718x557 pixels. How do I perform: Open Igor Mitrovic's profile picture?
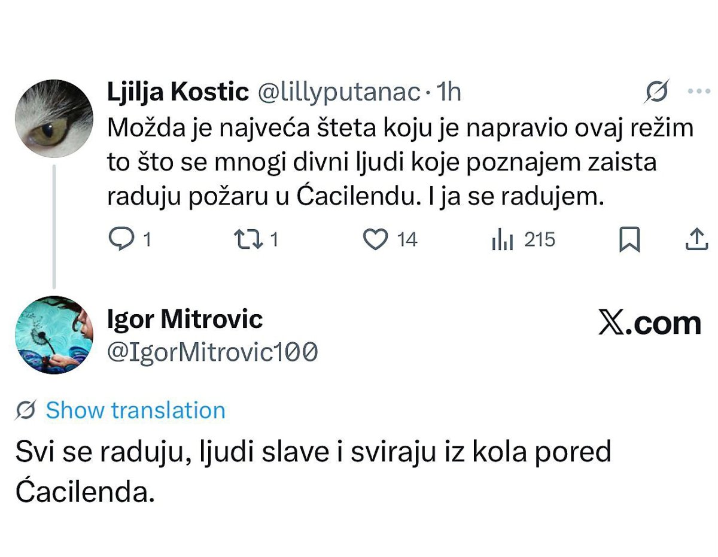click(x=53, y=334)
